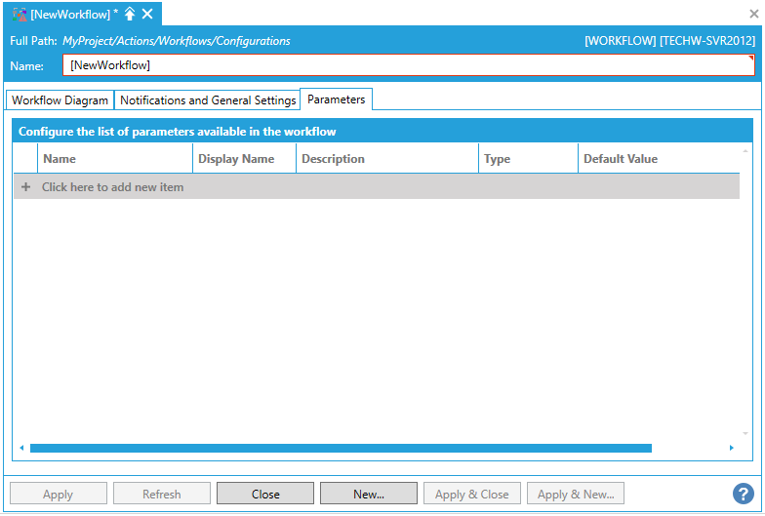Click the Description column header
765x516 pixels.
click(386, 159)
